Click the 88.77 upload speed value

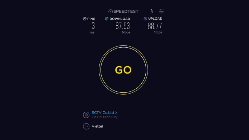tap(155, 26)
